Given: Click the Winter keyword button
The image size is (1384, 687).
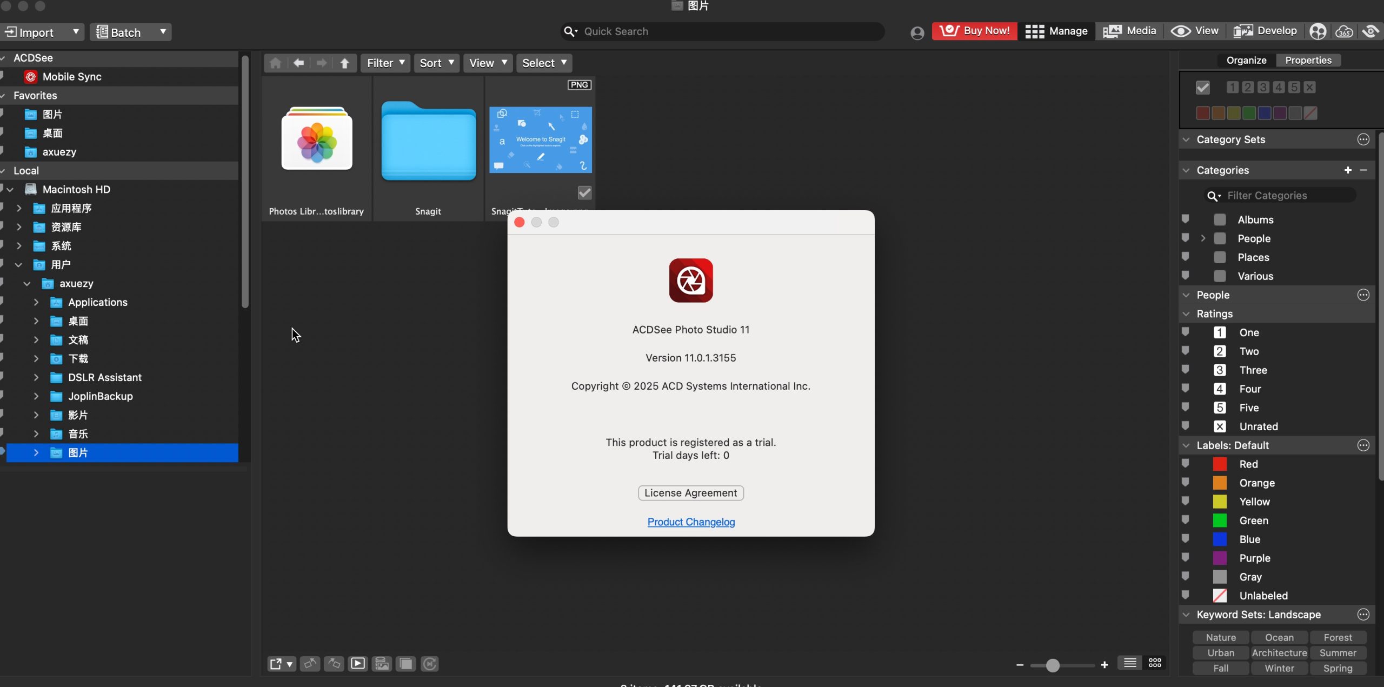Looking at the screenshot, I should point(1279,669).
